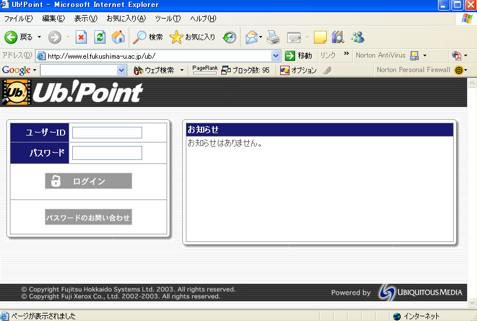Click Internet zone (インターネット) status indicator

pos(416,316)
